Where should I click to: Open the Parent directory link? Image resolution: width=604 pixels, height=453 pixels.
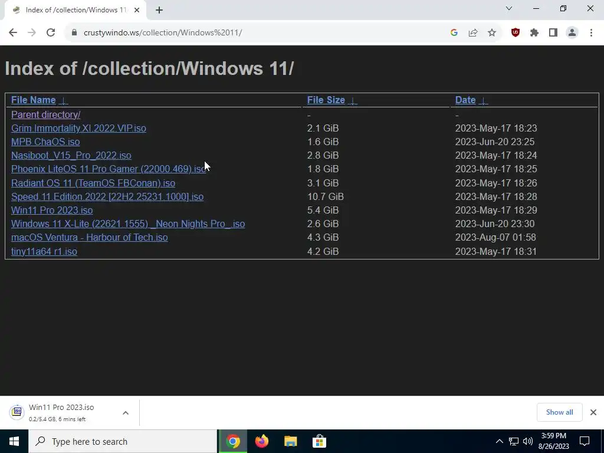(x=46, y=115)
